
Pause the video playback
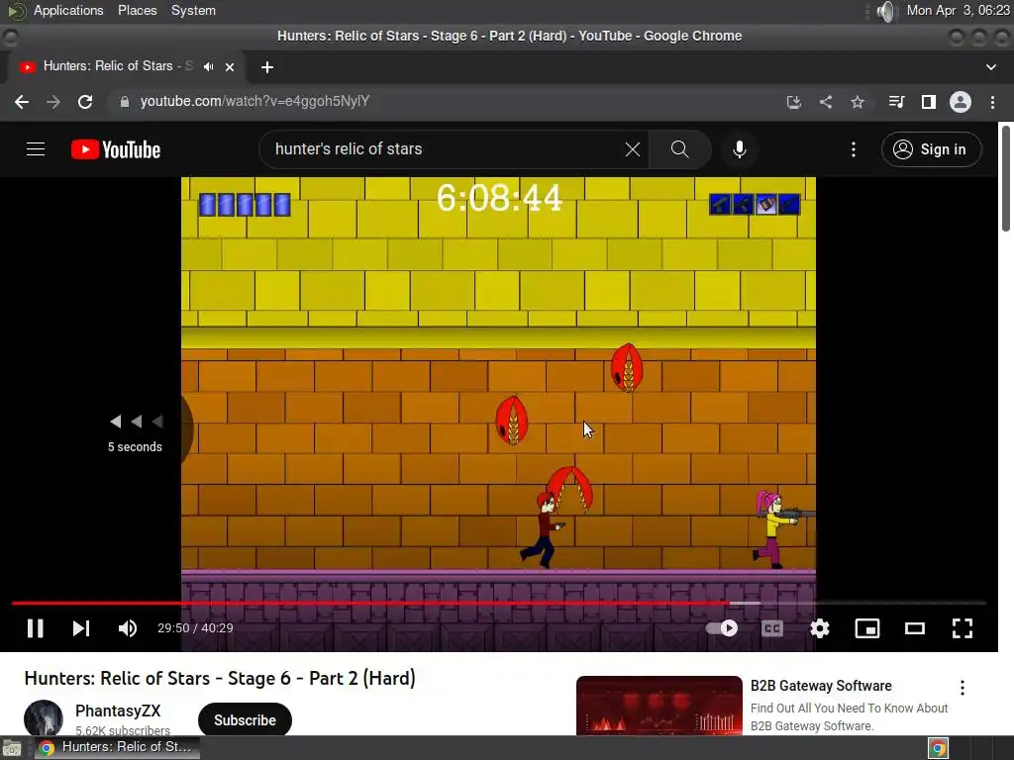(35, 628)
